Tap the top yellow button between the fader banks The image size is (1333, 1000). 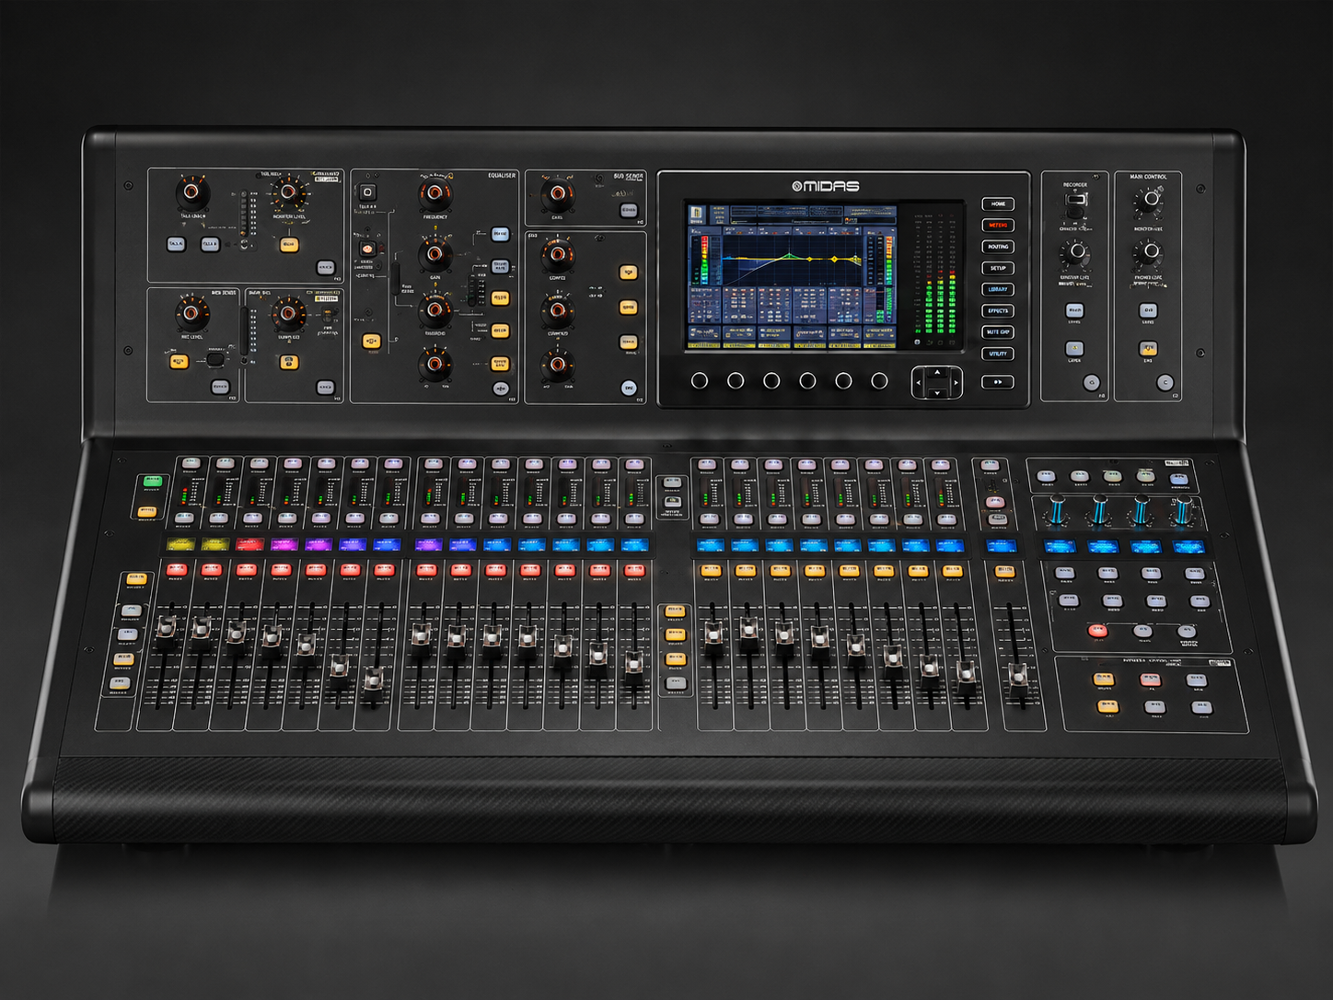(x=675, y=611)
